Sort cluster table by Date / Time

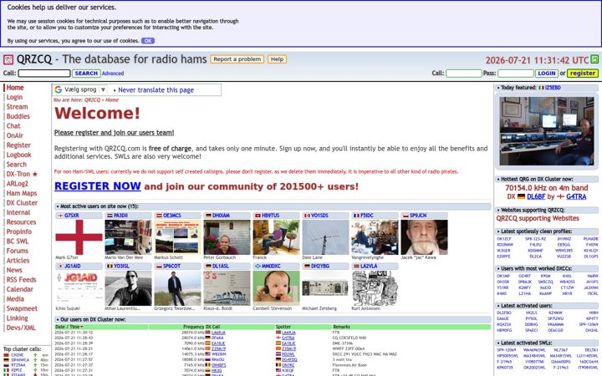[69, 327]
